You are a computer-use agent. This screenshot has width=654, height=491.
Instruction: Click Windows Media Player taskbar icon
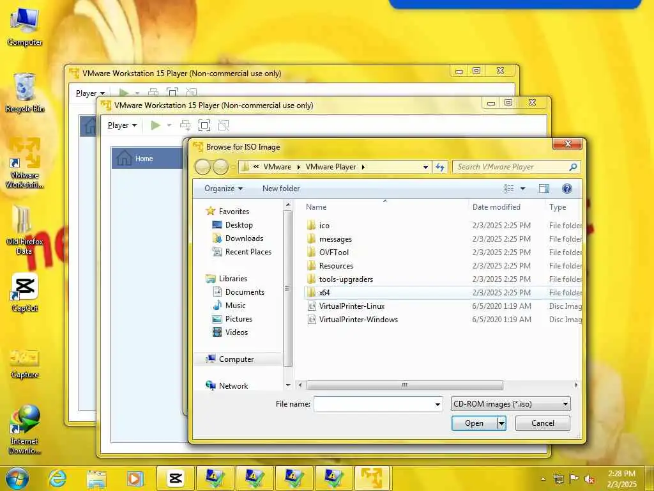pos(135,478)
